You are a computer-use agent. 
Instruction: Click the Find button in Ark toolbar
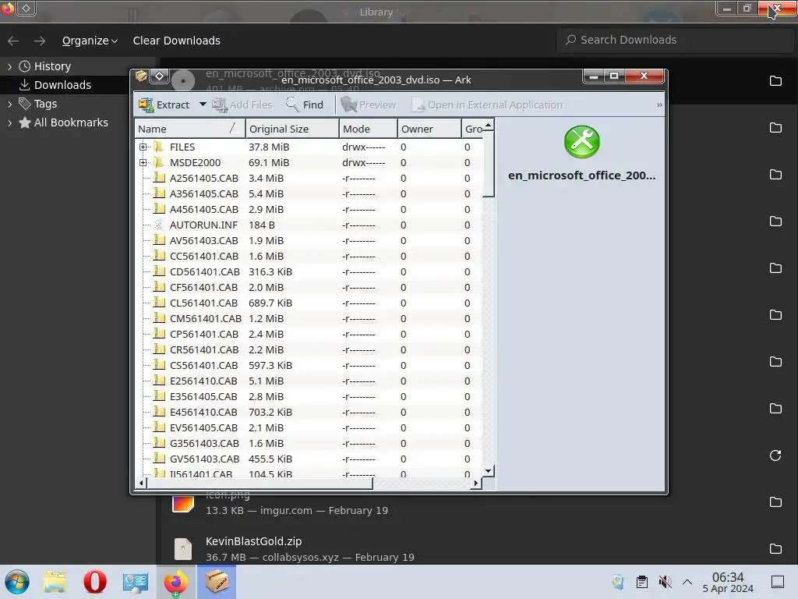305,105
